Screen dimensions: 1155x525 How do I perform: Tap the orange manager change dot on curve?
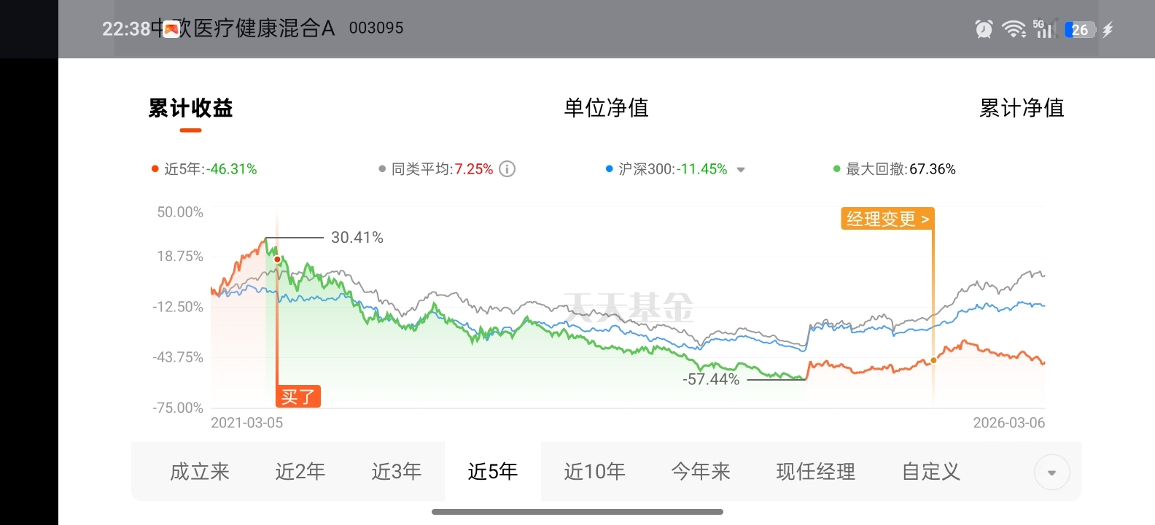pyautogui.click(x=933, y=360)
